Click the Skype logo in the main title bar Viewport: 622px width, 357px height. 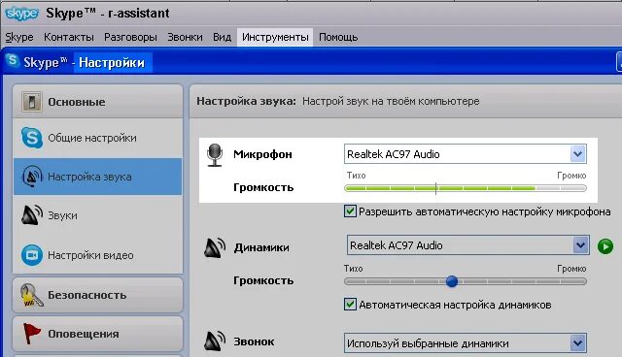[x=21, y=14]
